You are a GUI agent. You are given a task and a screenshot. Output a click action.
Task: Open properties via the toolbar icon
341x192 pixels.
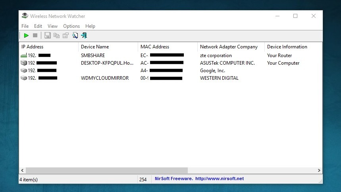click(x=66, y=36)
